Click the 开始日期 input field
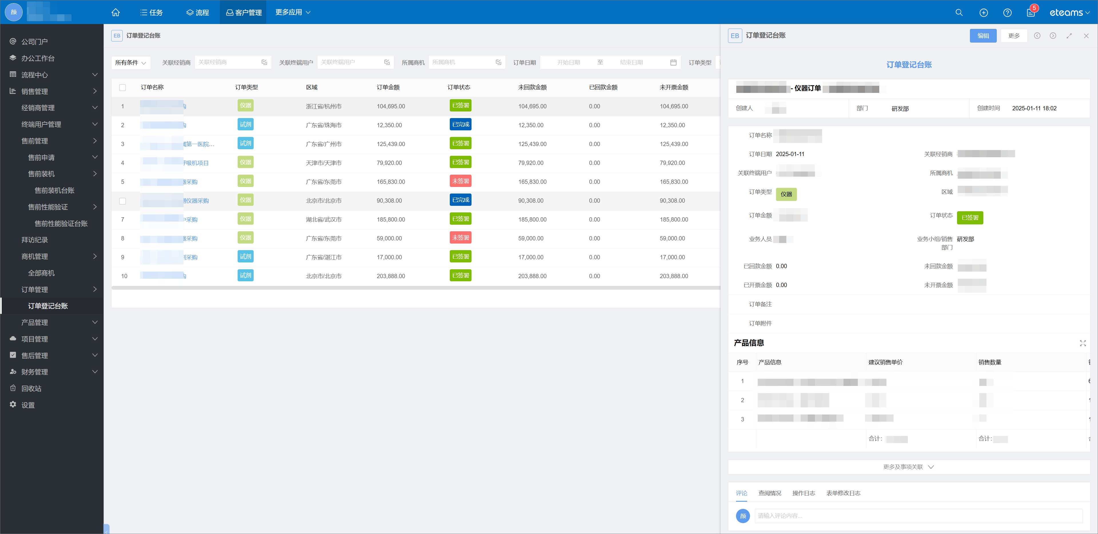This screenshot has height=534, width=1098. [568, 62]
